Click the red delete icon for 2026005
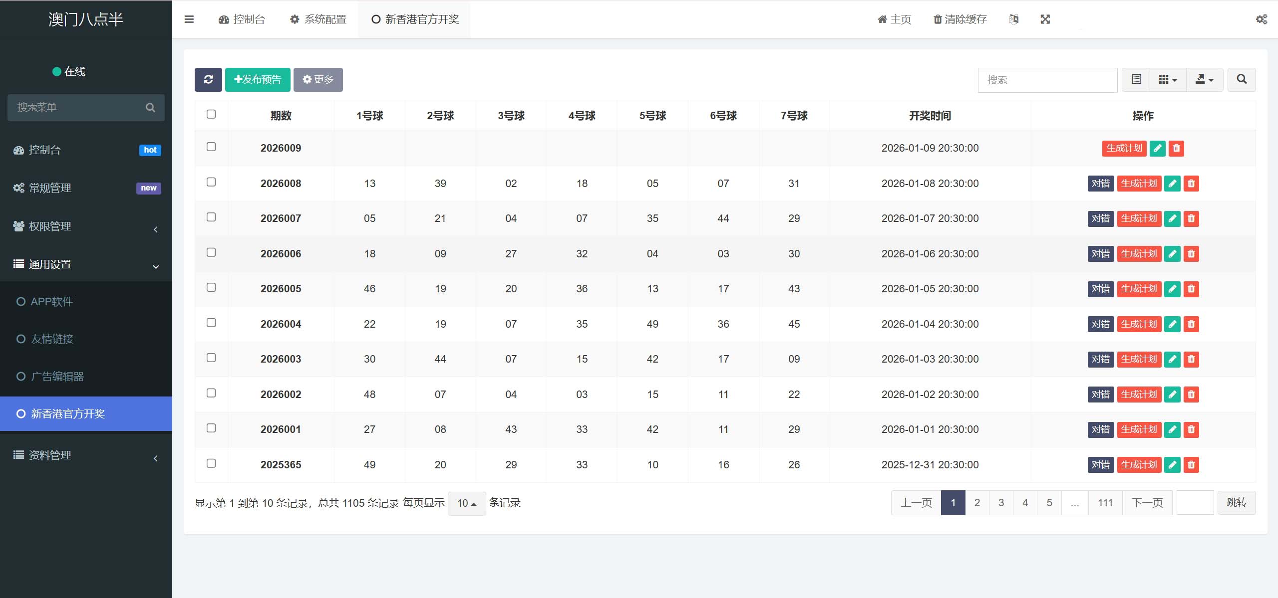This screenshot has width=1278, height=598. pyautogui.click(x=1191, y=289)
